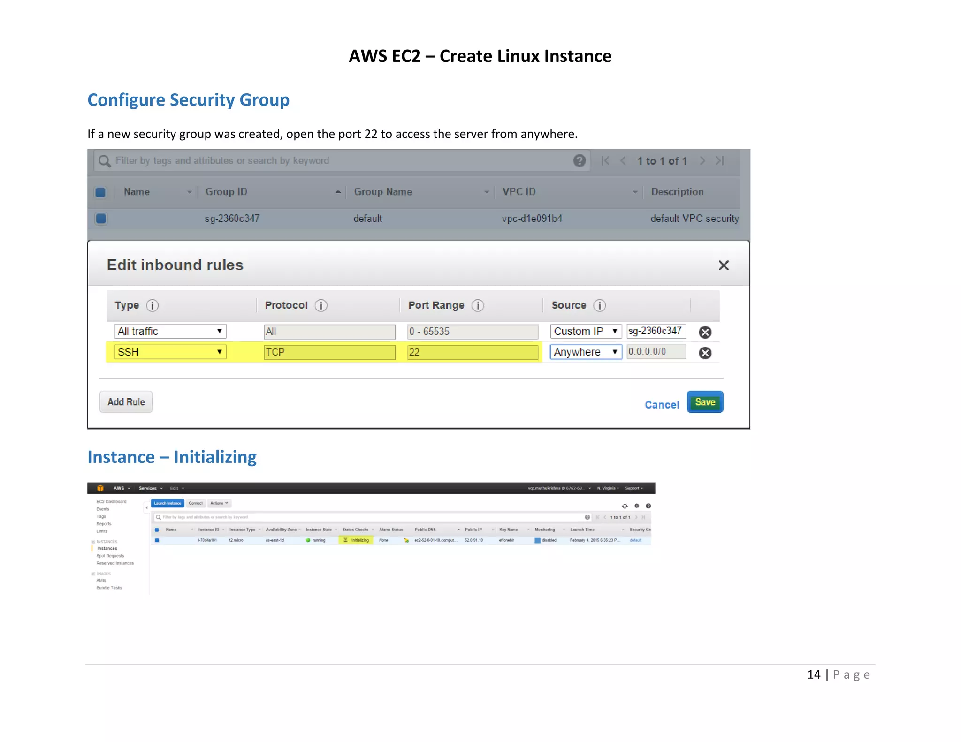Screen dimensions: 961x742
Task: Open the All traffic type dropdown
Action: pos(170,331)
